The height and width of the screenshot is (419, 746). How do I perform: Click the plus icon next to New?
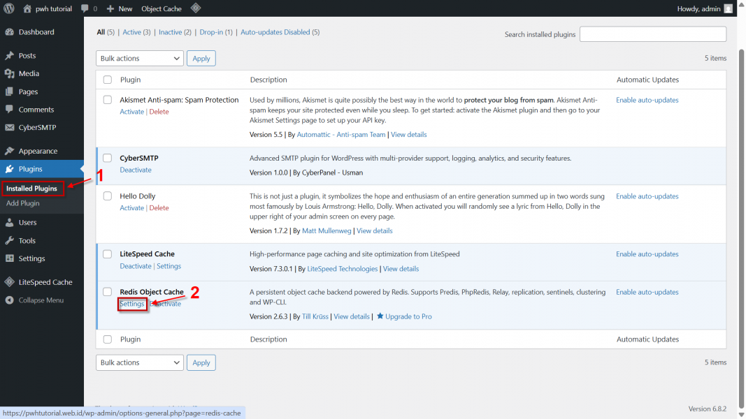tap(110, 8)
